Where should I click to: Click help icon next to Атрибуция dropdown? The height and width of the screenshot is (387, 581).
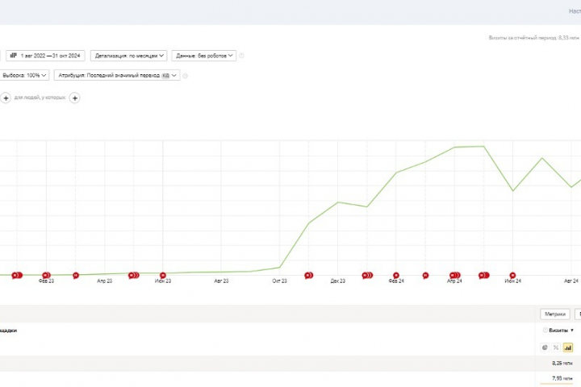[185, 76]
